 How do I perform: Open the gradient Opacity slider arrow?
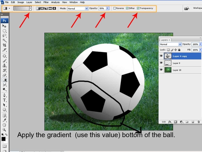tap(108, 8)
